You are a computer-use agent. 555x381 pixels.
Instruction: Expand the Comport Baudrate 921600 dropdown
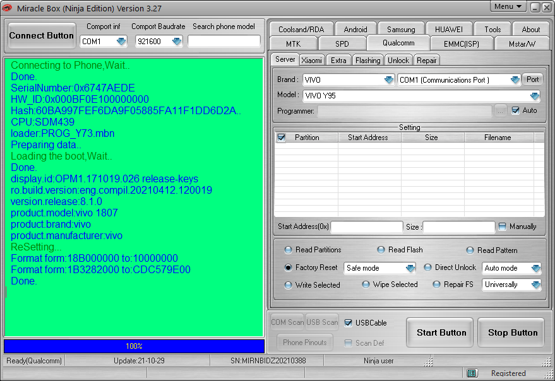pyautogui.click(x=177, y=42)
